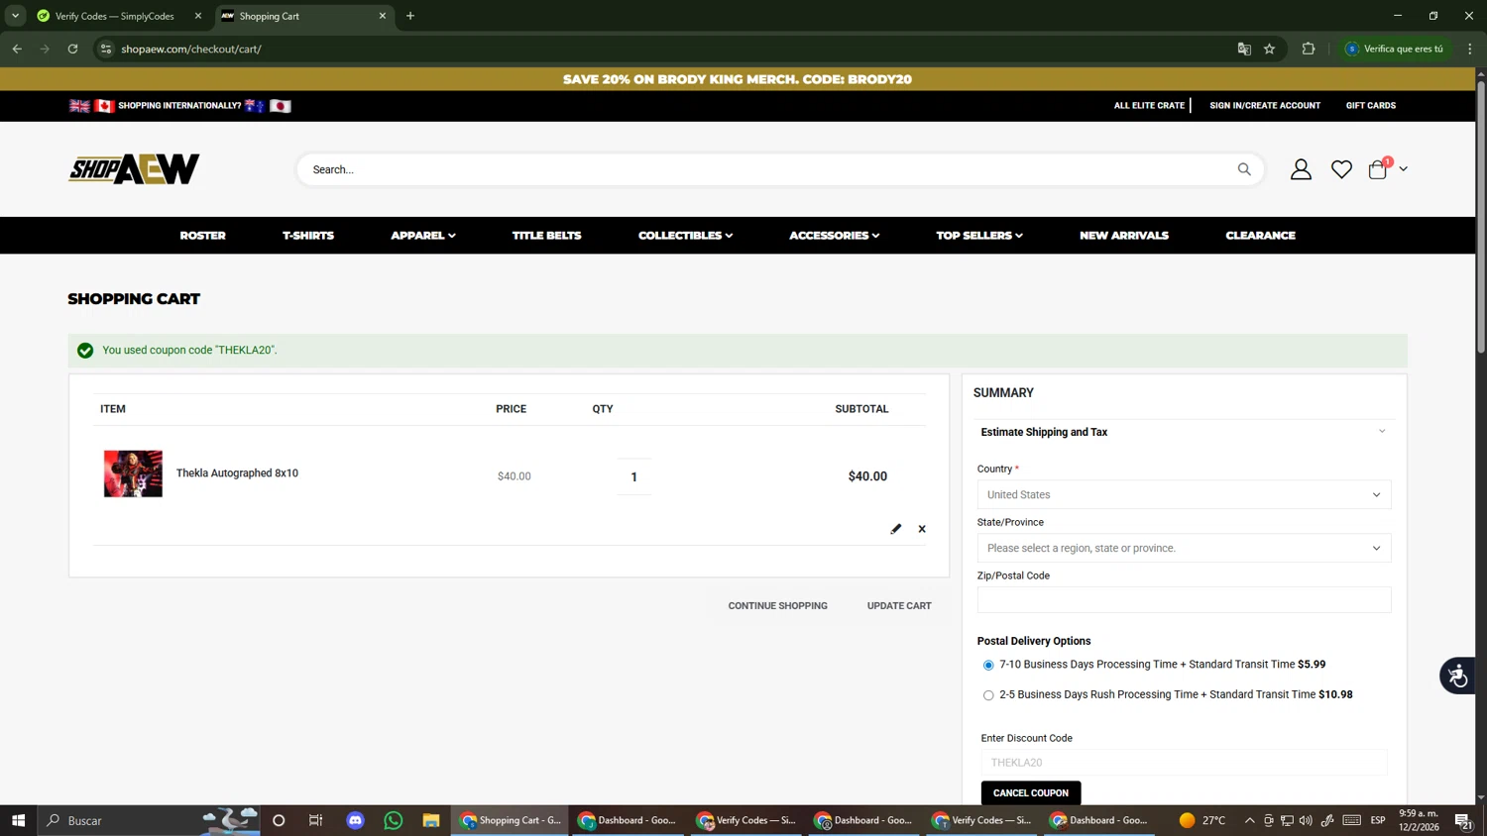1487x836 pixels.
Task: Open Task View in the taskbar
Action: point(316,820)
